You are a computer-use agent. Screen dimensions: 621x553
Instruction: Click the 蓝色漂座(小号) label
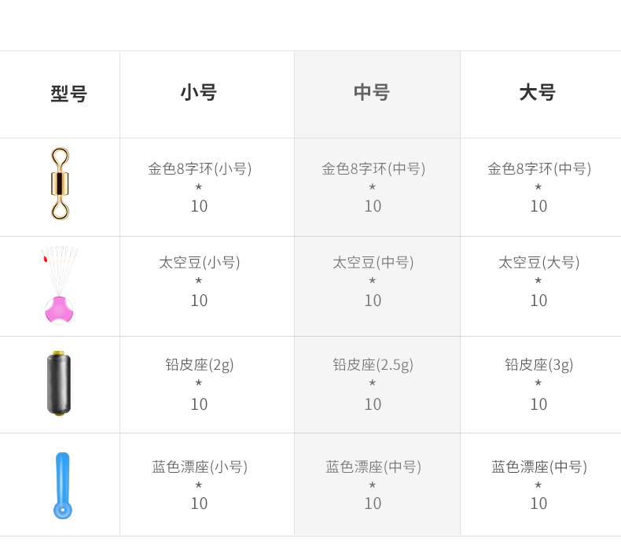[x=200, y=466]
